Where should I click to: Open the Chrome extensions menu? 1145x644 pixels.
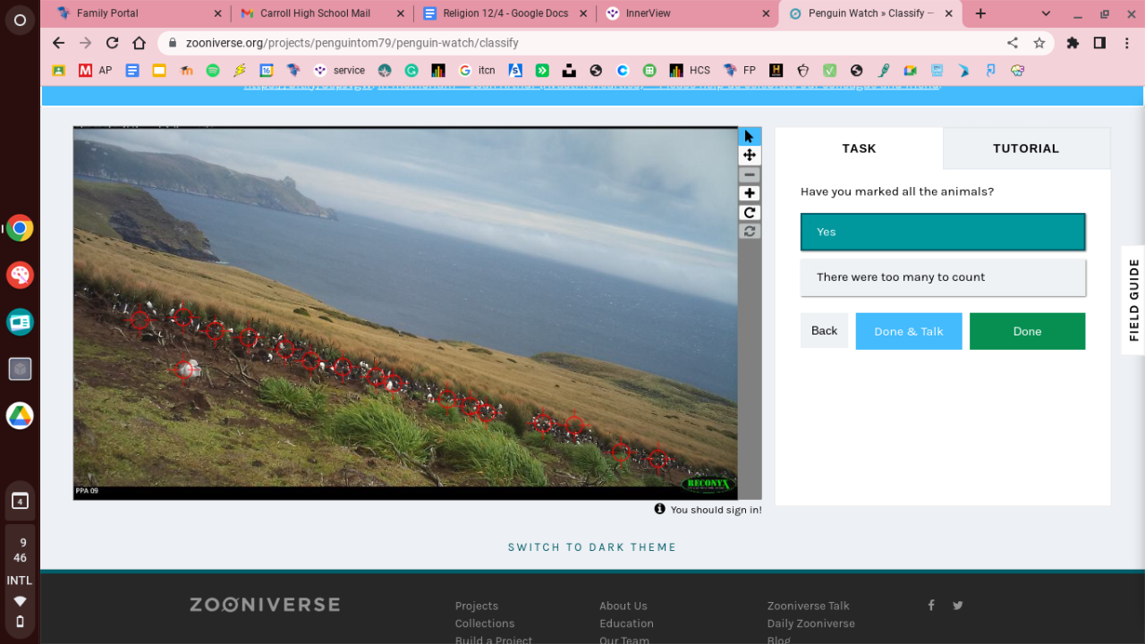[1073, 43]
